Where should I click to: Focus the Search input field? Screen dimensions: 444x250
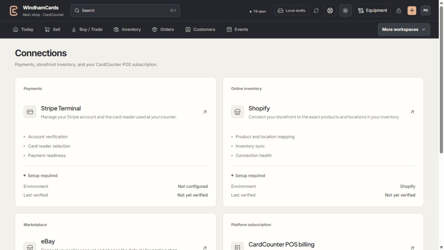tap(125, 11)
